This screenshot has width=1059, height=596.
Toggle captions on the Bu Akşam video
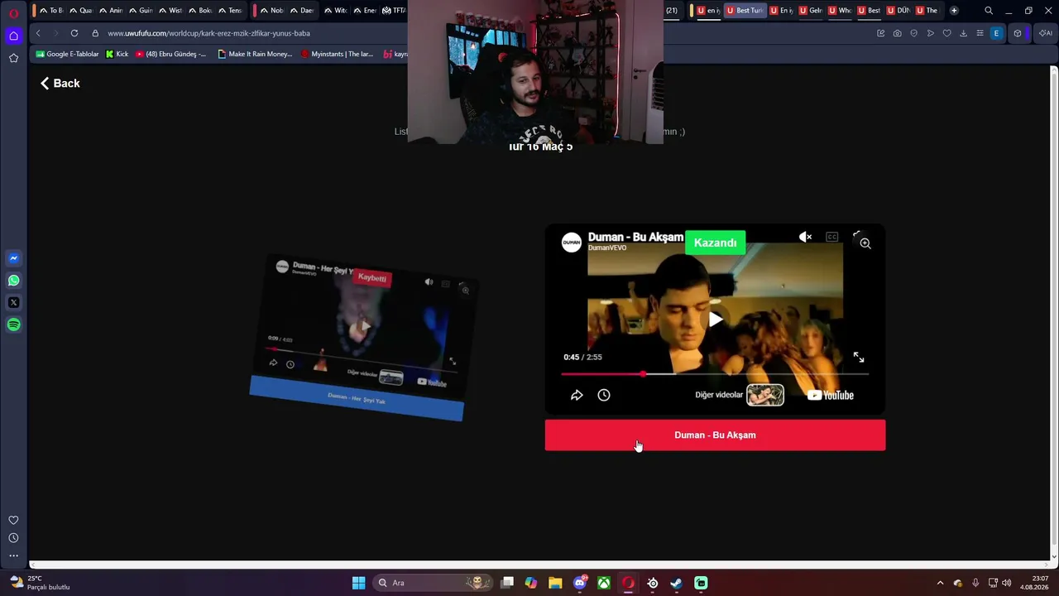click(831, 237)
